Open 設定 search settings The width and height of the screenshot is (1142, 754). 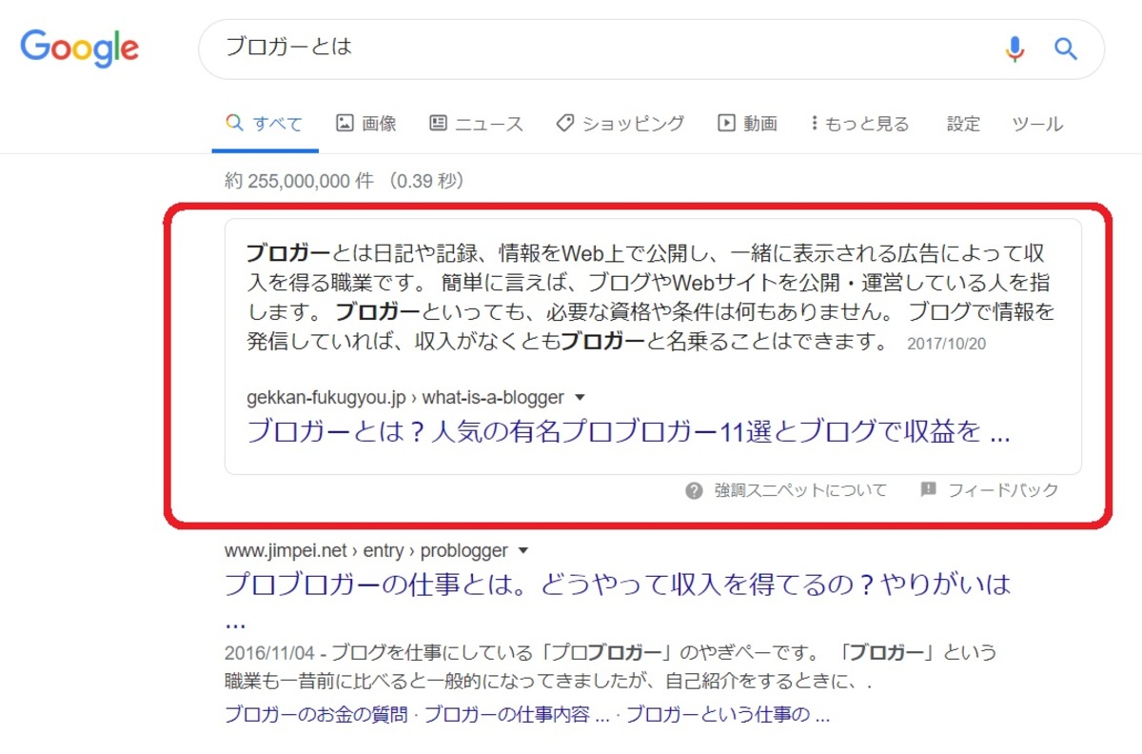[963, 124]
